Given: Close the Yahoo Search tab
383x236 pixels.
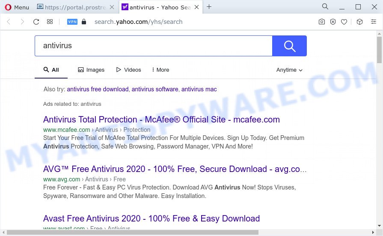Looking at the screenshot, I should click(196, 7).
